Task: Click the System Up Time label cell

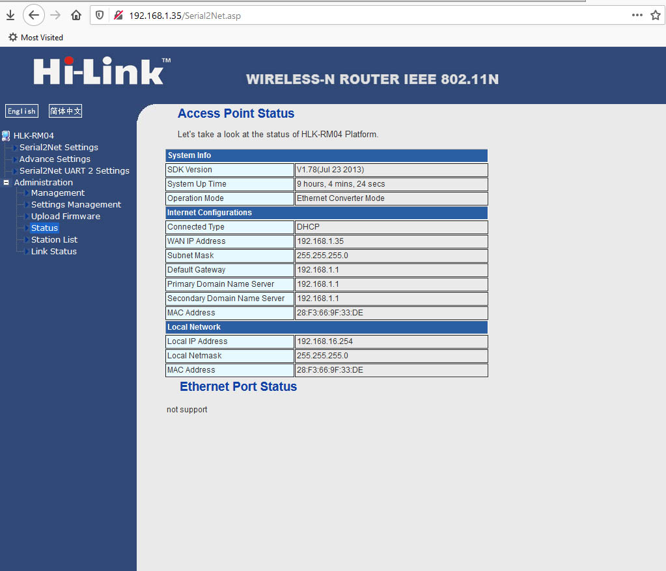Action: coord(230,184)
